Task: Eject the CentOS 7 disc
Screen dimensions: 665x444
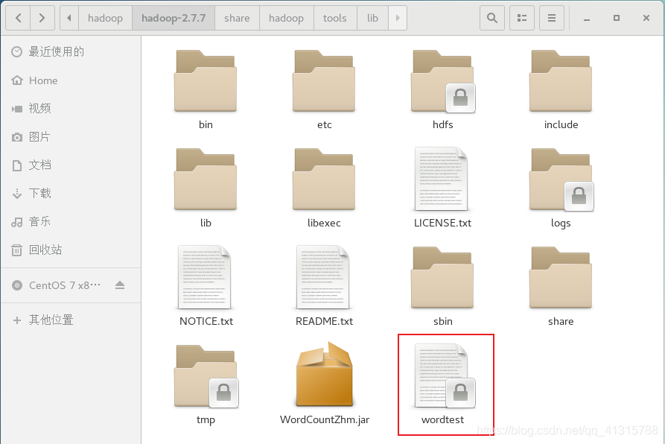Action: [x=120, y=285]
